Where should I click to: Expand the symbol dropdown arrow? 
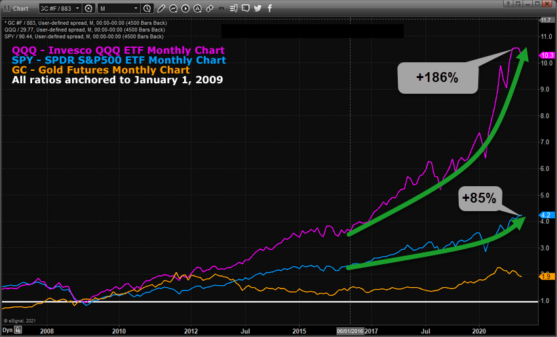coord(77,8)
